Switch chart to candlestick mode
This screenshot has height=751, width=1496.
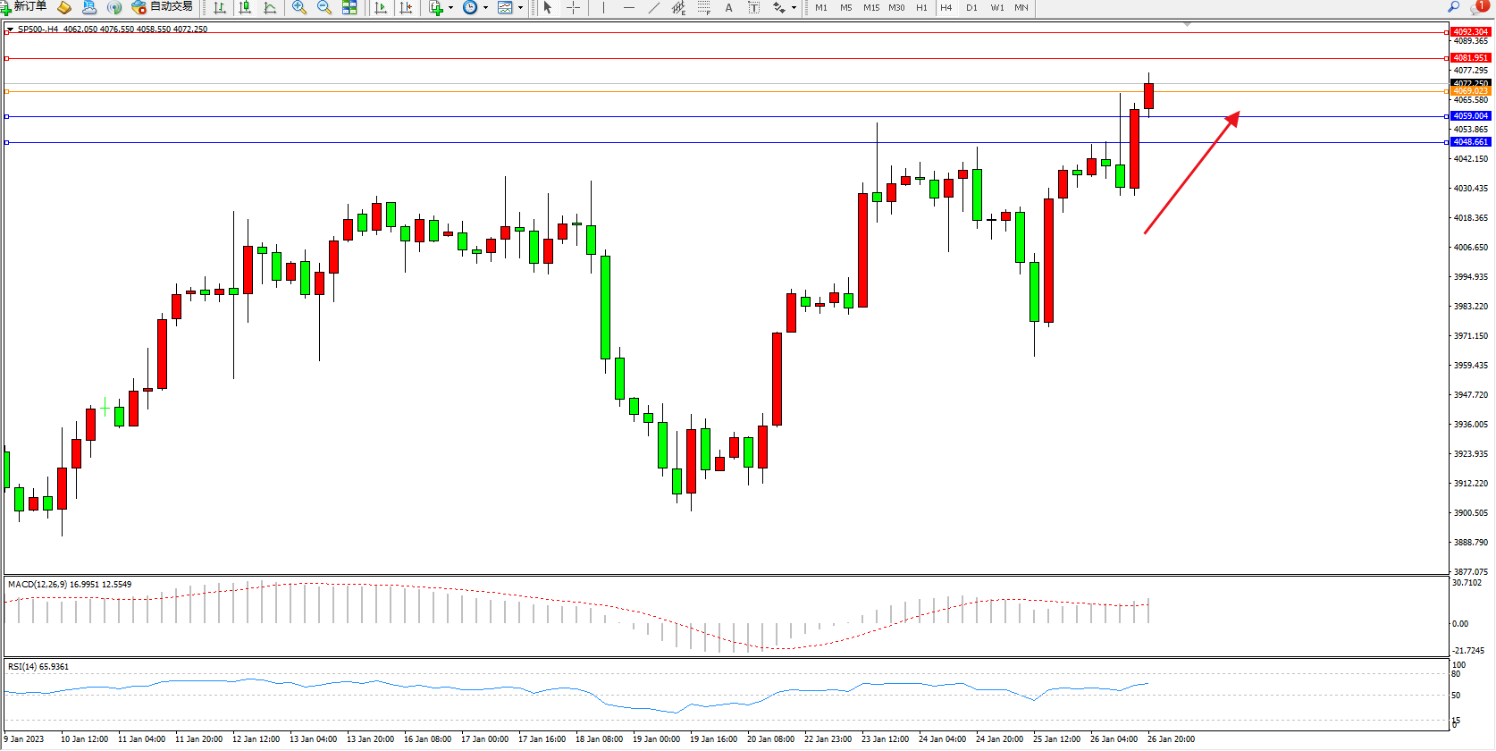[x=245, y=7]
